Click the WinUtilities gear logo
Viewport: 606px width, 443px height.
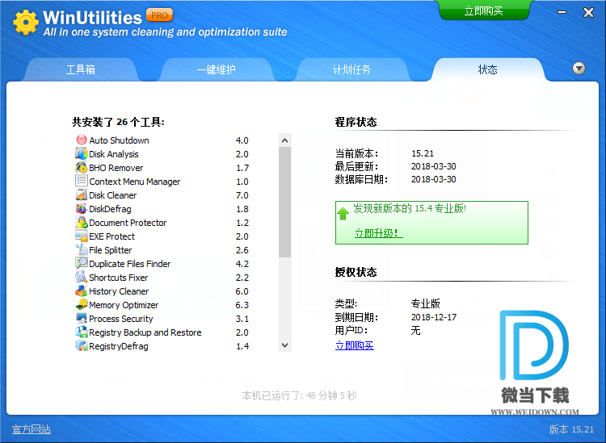[26, 23]
